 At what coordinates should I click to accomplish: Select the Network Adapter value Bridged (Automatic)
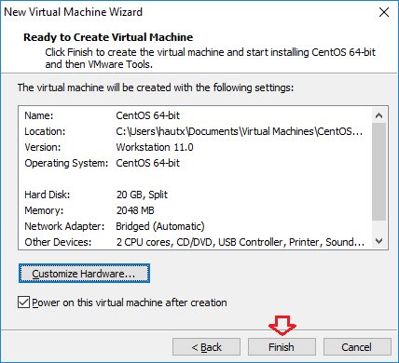tap(160, 226)
